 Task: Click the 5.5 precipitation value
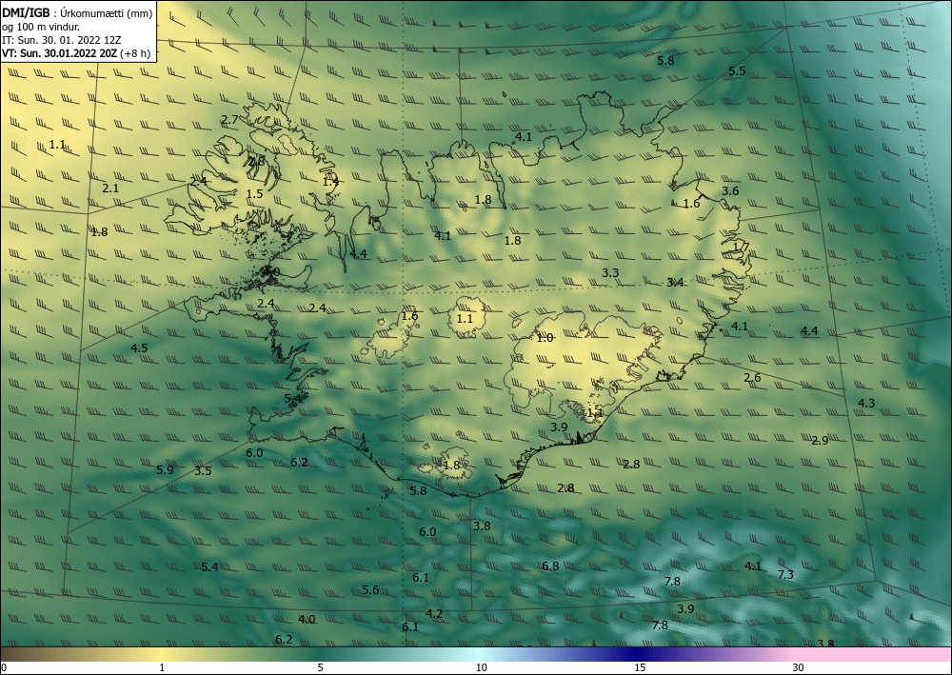coord(737,71)
